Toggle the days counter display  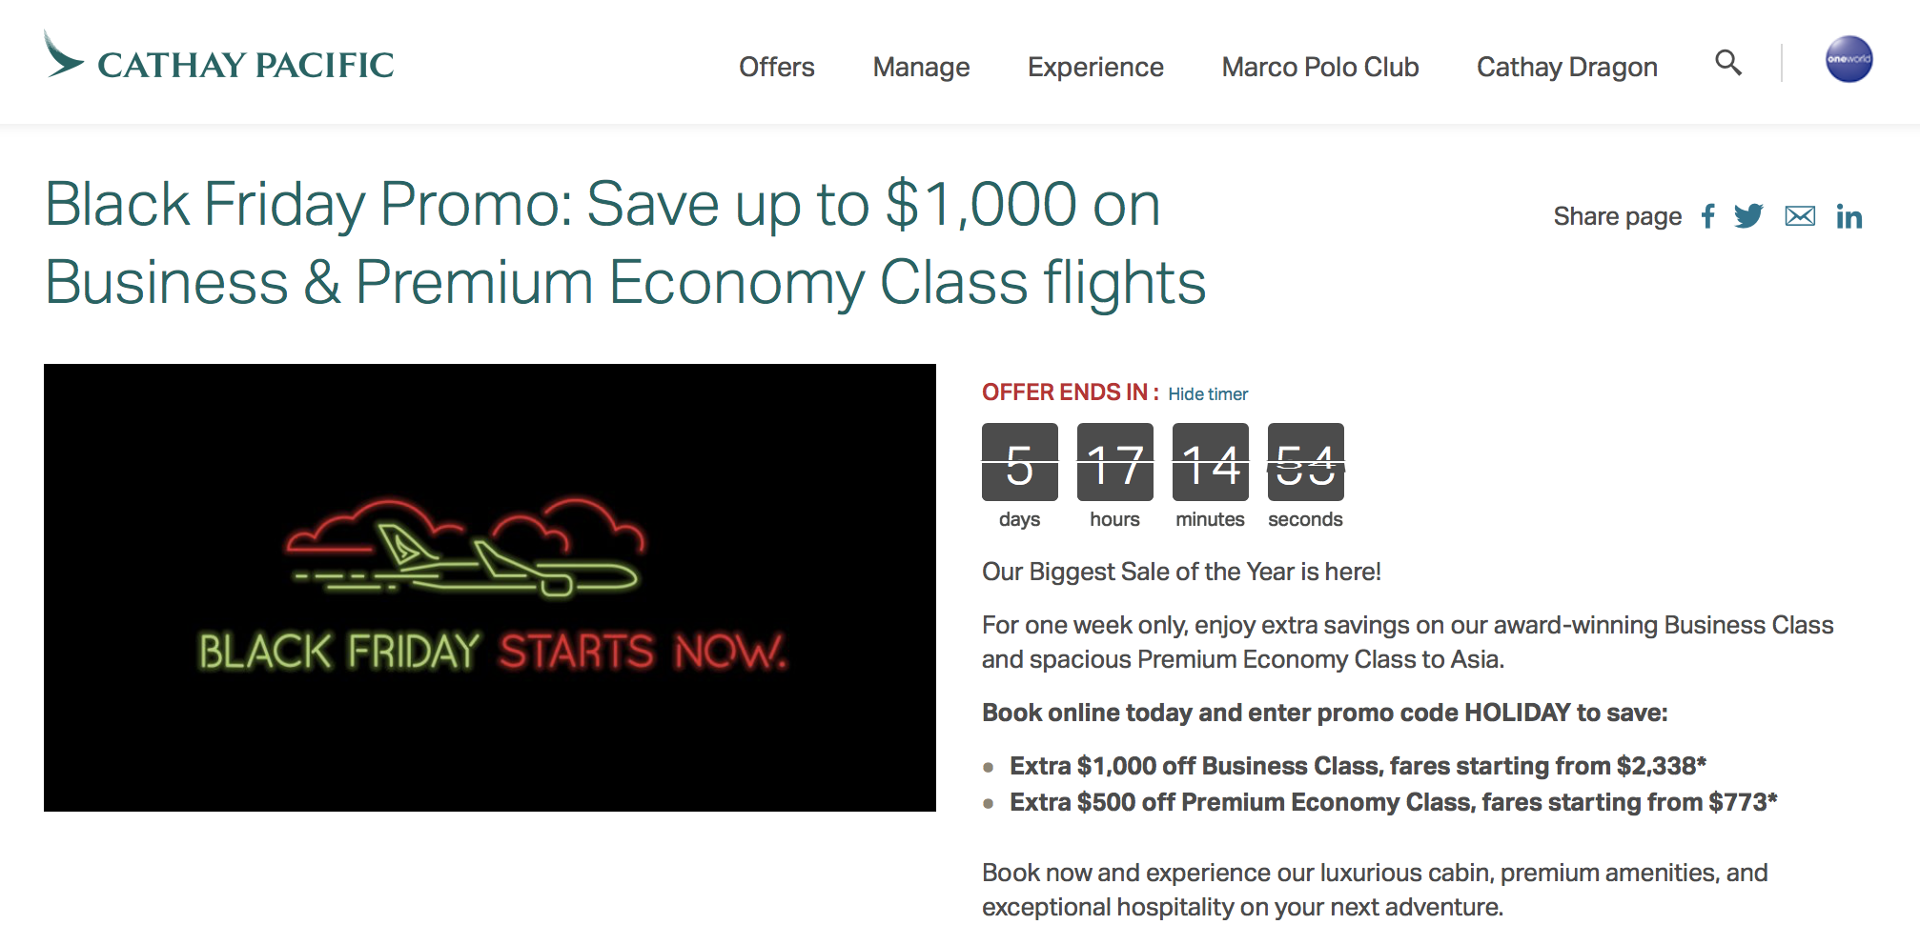(1018, 464)
